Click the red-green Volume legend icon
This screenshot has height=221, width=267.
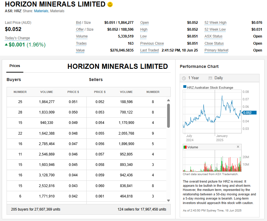pos(185,147)
